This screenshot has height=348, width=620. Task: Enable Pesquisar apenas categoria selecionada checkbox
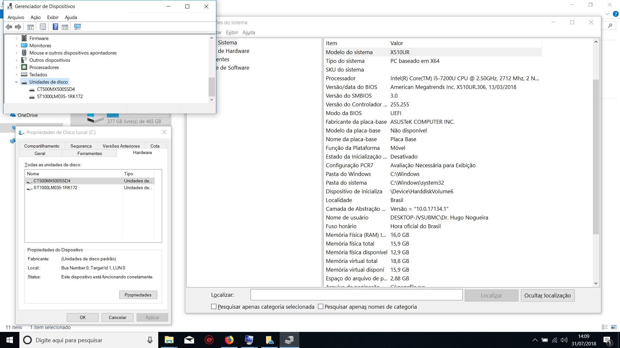[x=214, y=307]
